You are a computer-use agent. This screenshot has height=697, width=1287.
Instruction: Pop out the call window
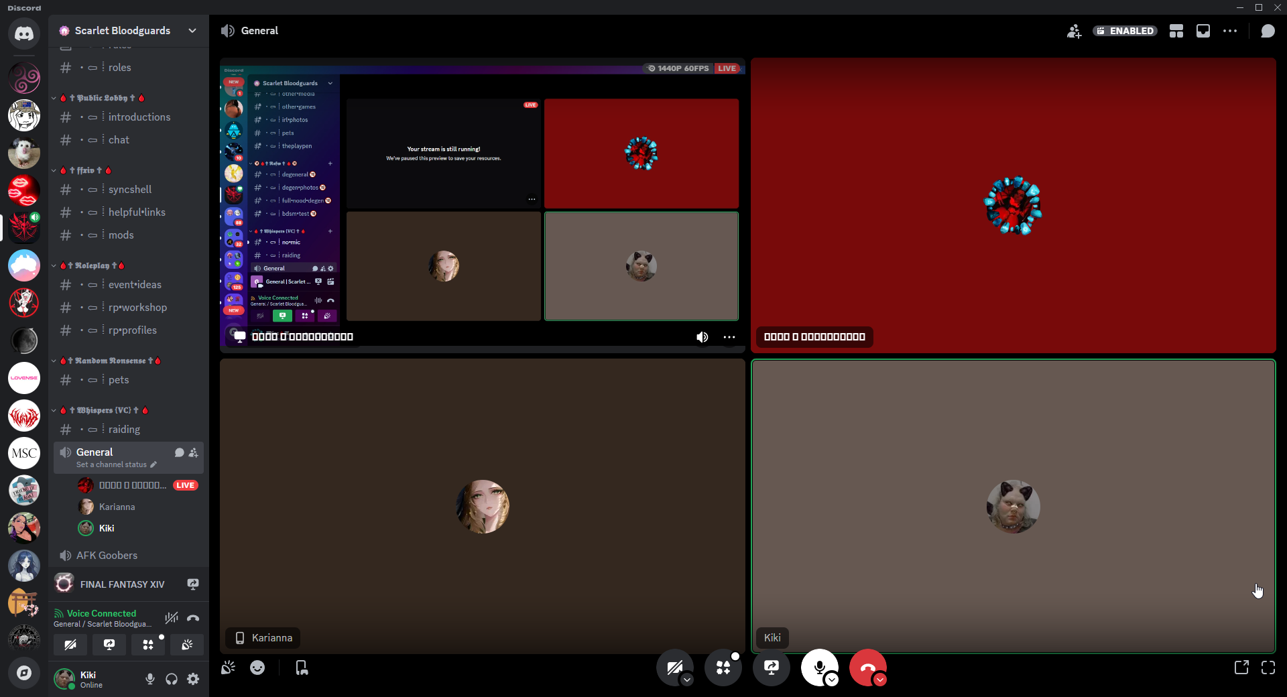coord(1241,668)
